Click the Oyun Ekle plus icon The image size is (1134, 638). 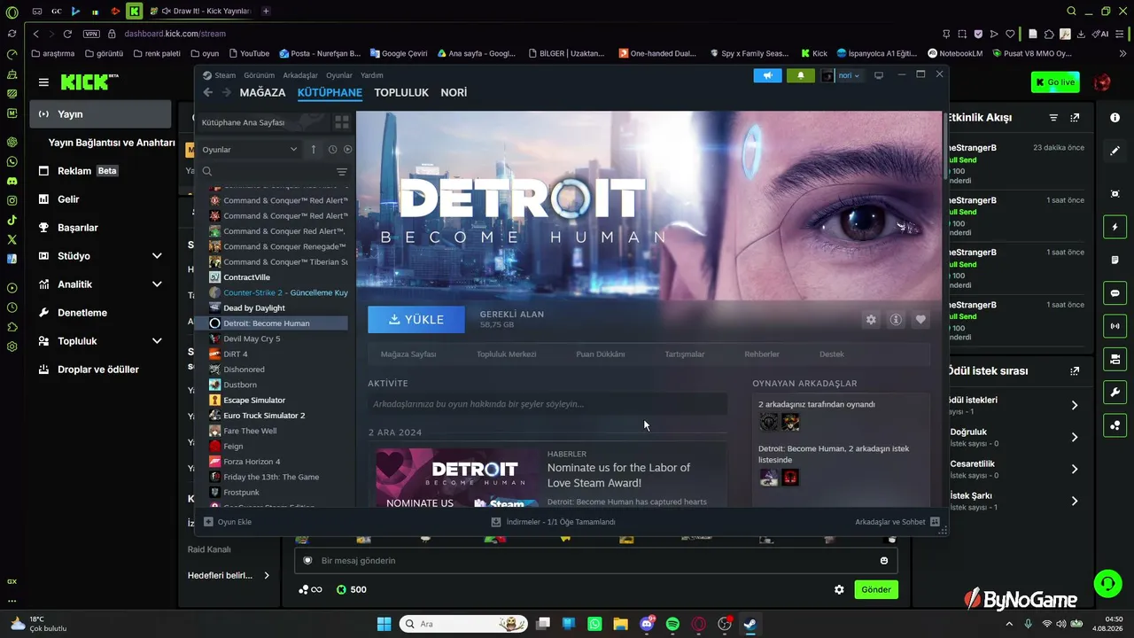[208, 522]
